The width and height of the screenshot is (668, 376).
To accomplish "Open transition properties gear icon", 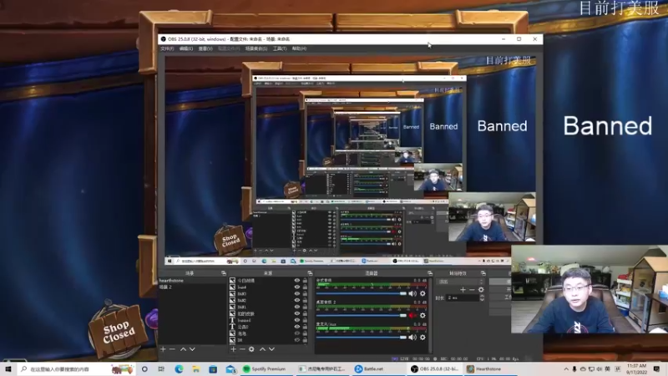I will click(481, 290).
